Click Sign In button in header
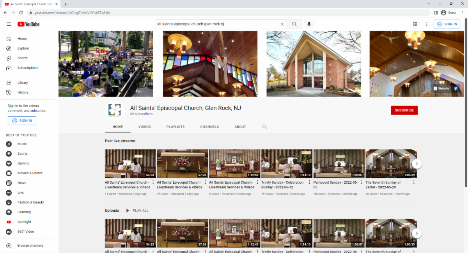 point(447,24)
